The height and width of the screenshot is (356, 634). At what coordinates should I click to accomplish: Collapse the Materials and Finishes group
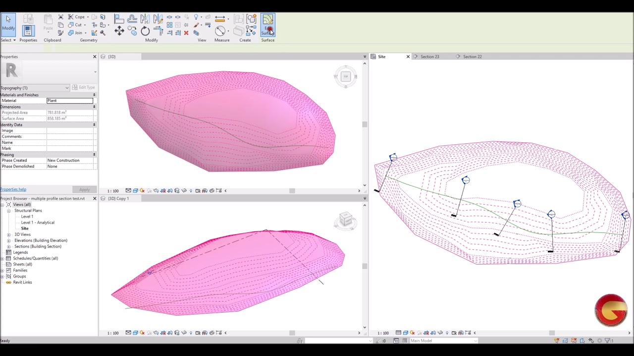click(94, 95)
